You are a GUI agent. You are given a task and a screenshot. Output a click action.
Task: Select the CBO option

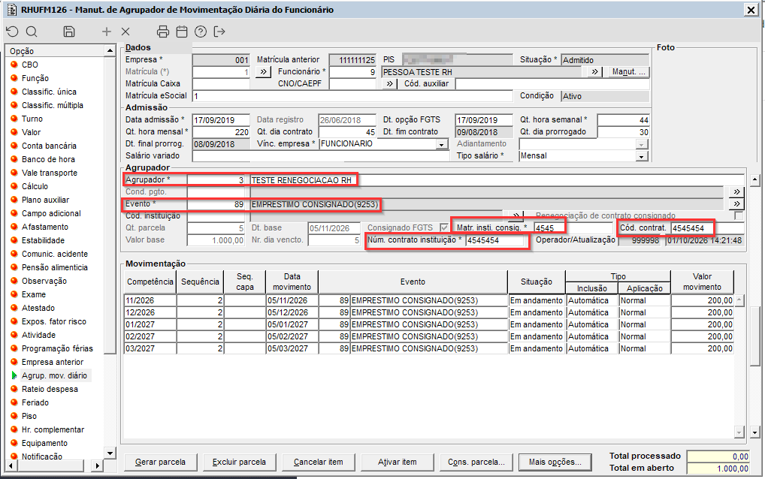[30, 65]
